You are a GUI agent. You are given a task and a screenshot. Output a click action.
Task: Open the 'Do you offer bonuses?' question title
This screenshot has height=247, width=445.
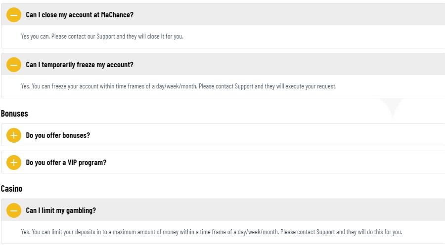click(x=58, y=135)
